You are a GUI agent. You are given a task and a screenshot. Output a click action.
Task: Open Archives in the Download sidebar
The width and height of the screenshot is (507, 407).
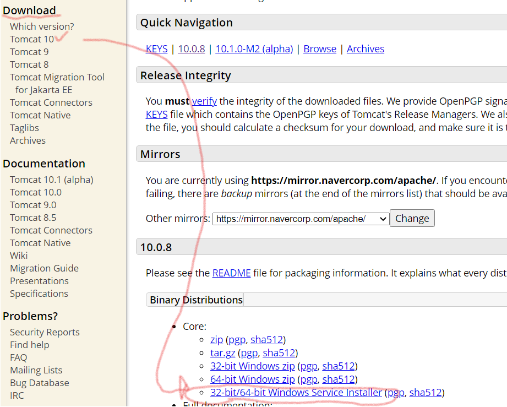click(x=28, y=140)
